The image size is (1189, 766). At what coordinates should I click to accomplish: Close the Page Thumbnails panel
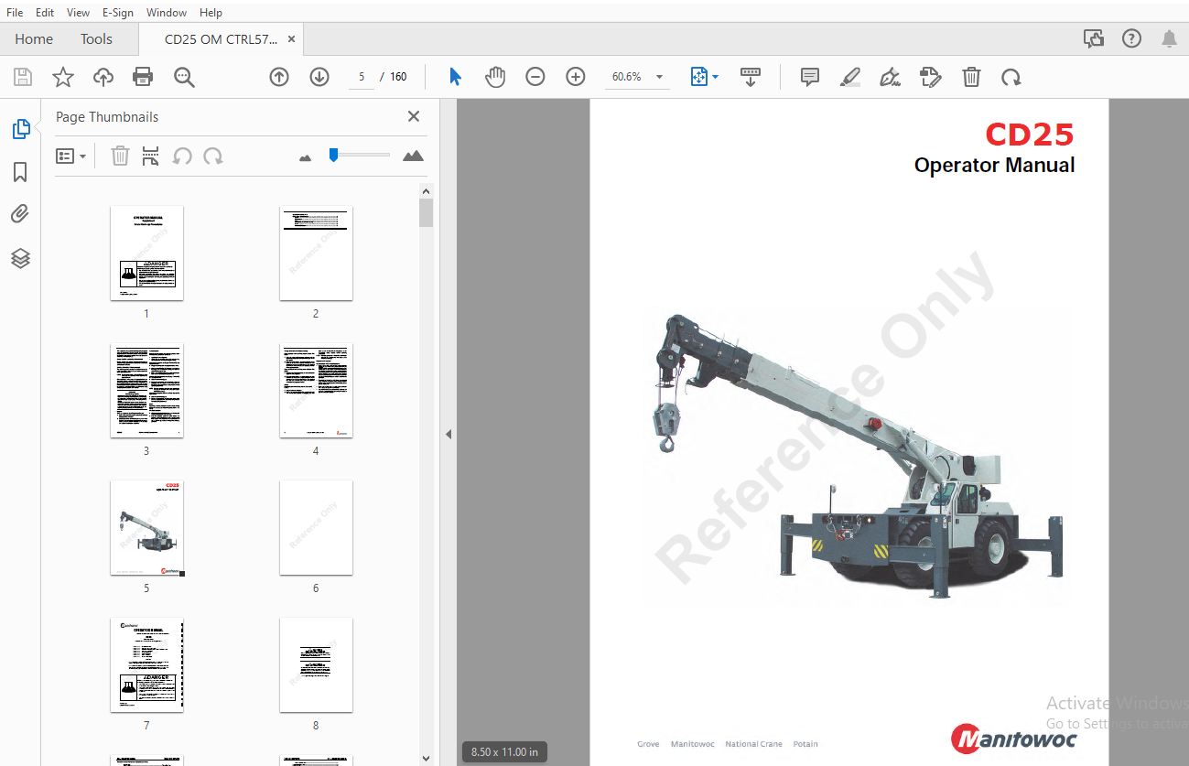tap(414, 116)
